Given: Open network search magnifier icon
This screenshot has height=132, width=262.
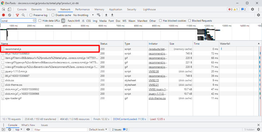Looking at the screenshot, I should tap(23, 15).
